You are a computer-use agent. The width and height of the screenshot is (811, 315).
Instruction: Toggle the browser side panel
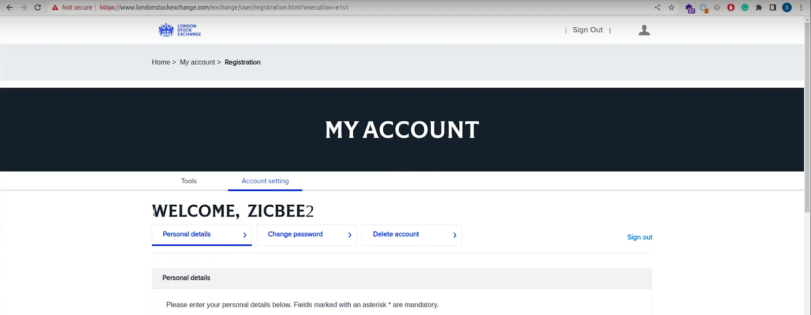click(x=772, y=8)
